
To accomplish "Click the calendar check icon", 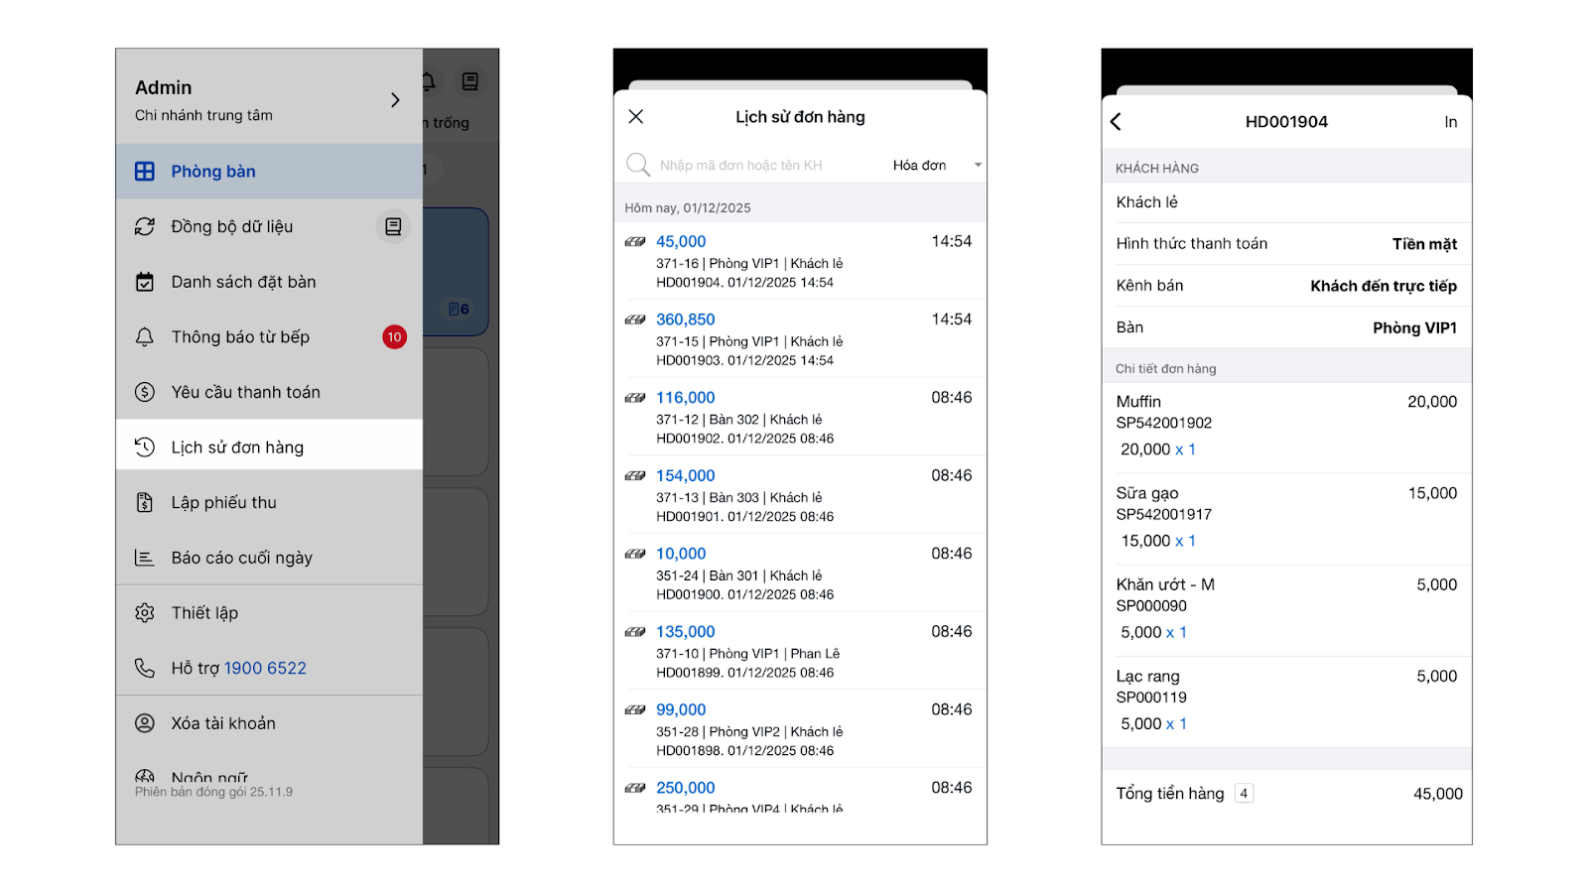I will pyautogui.click(x=145, y=282).
